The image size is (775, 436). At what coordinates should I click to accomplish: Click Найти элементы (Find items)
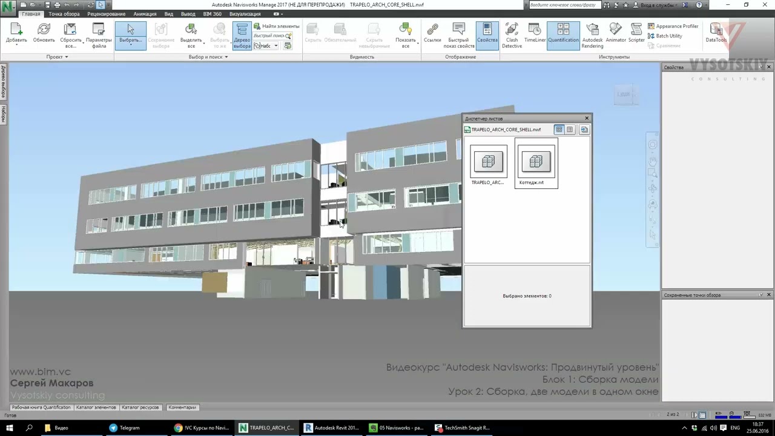coord(277,26)
